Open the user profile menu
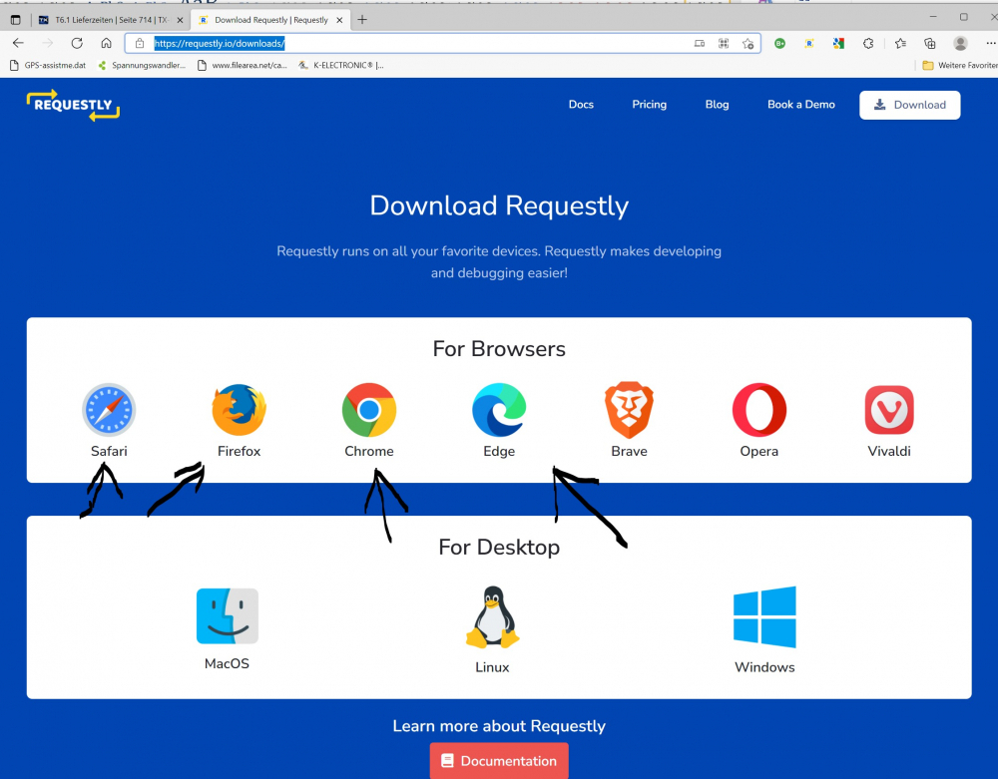 pyautogui.click(x=960, y=43)
